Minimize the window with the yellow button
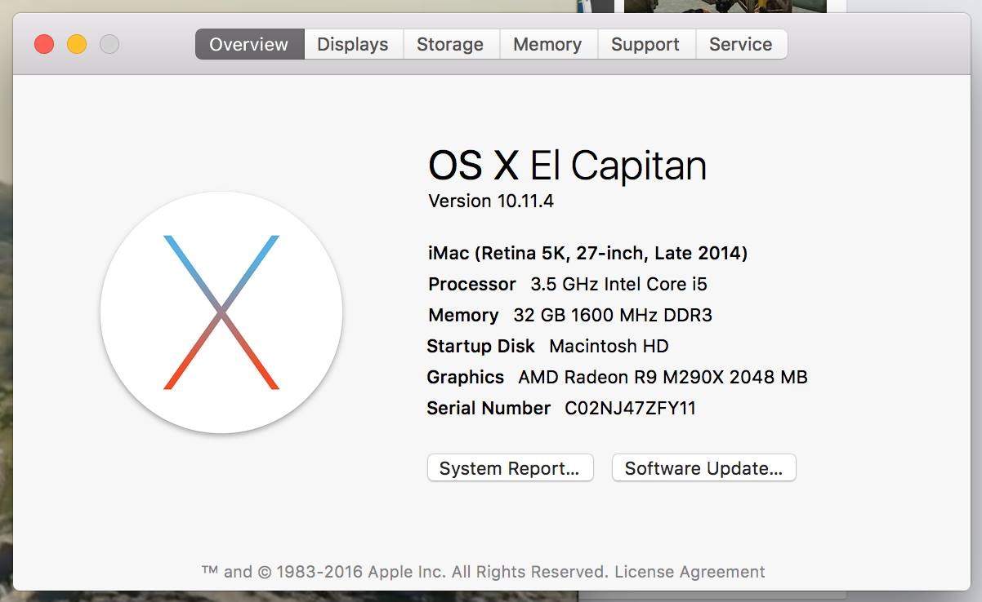The image size is (982, 602). 77,44
